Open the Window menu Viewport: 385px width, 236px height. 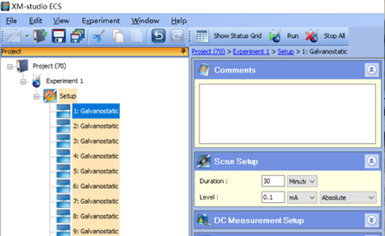pos(146,21)
